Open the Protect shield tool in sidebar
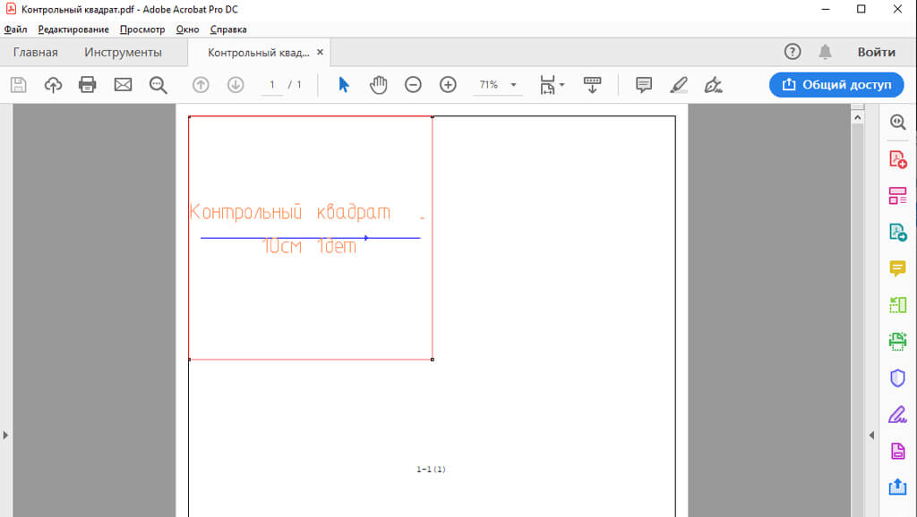 coord(897,377)
